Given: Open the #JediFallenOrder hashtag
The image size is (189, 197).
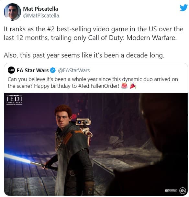Looking at the screenshot, I should [x=99, y=86].
